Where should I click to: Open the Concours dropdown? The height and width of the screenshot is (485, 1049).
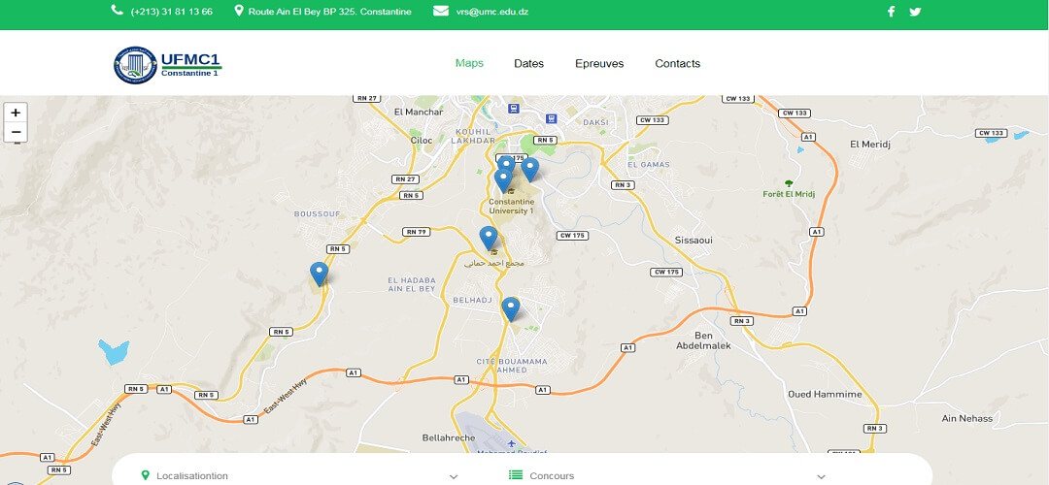(x=821, y=476)
